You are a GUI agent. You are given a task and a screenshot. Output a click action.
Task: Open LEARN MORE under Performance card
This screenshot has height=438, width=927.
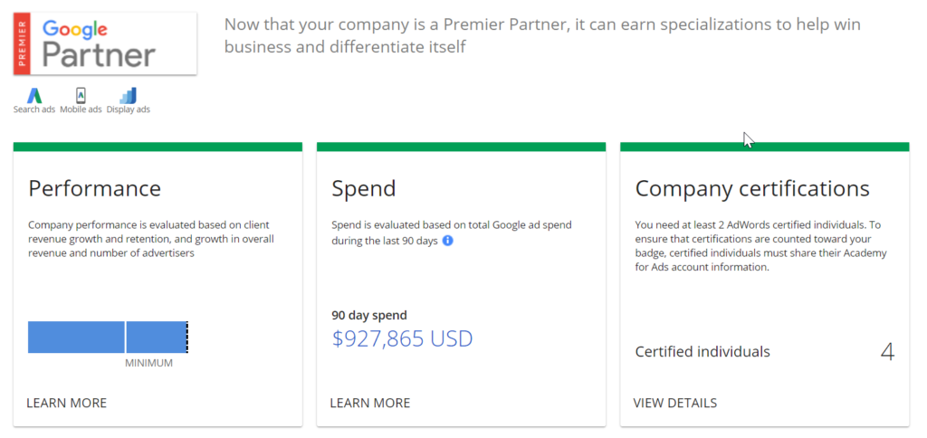point(67,403)
